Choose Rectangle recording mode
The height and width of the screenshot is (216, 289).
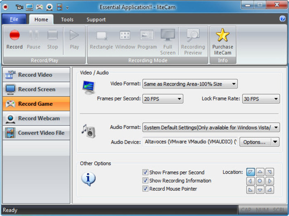[101, 41]
